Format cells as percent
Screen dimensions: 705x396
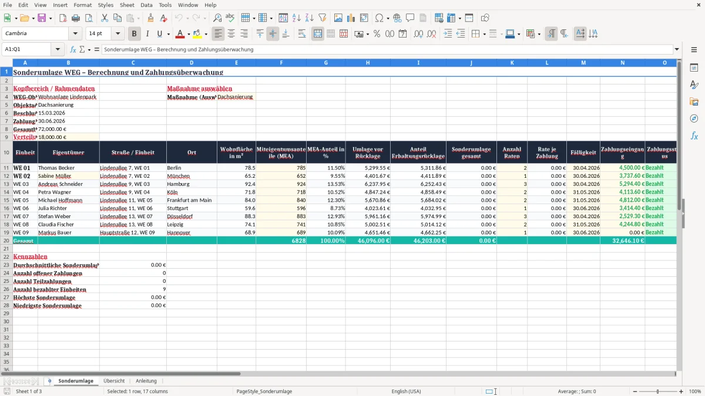(x=377, y=34)
